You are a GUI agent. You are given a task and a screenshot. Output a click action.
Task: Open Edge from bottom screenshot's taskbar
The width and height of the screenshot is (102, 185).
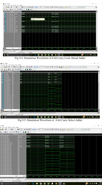pyautogui.click(x=33, y=184)
